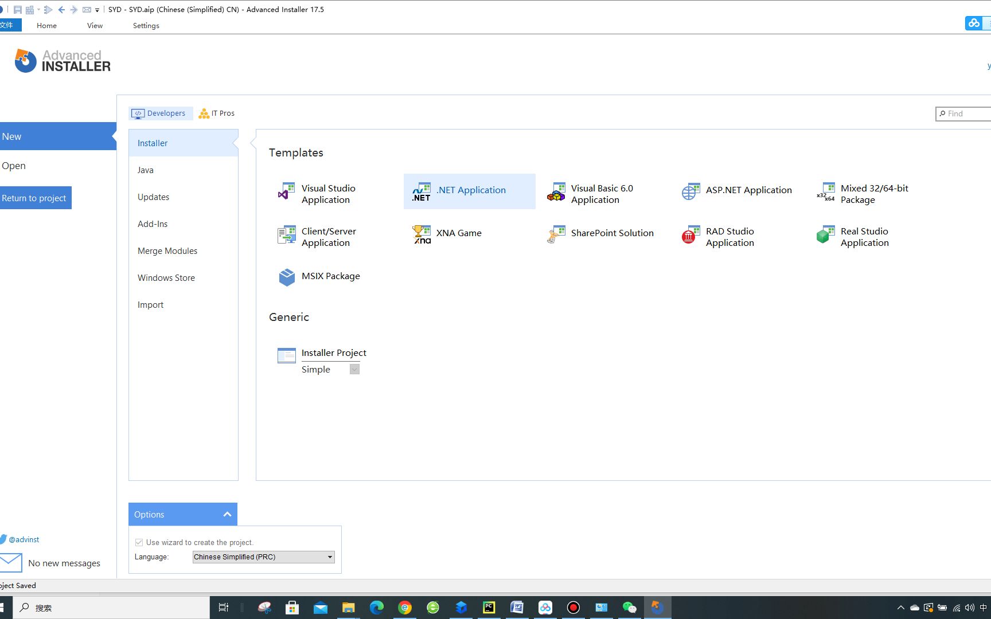991x619 pixels.
Task: Switch to the Developers tab
Action: pos(161,113)
